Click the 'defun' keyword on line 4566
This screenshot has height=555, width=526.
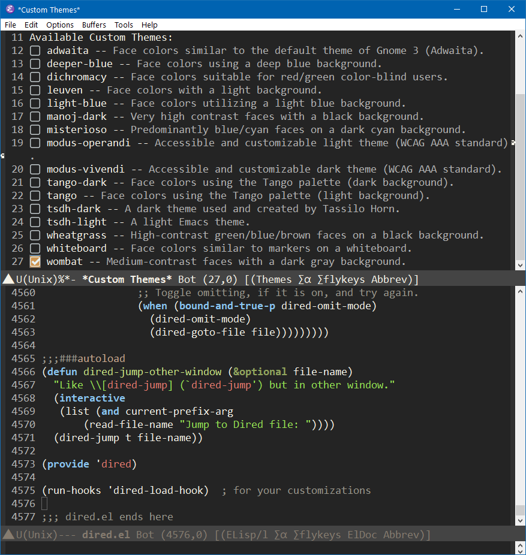tap(62, 372)
